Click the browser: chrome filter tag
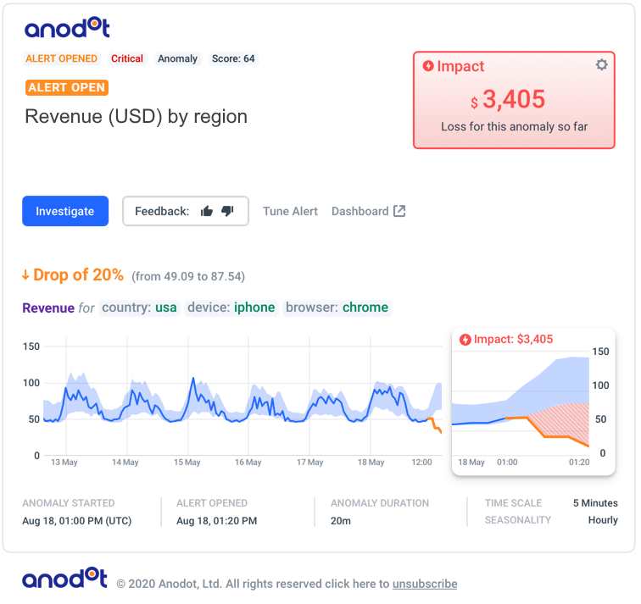Image resolution: width=641 pixels, height=604 pixels. 337,308
